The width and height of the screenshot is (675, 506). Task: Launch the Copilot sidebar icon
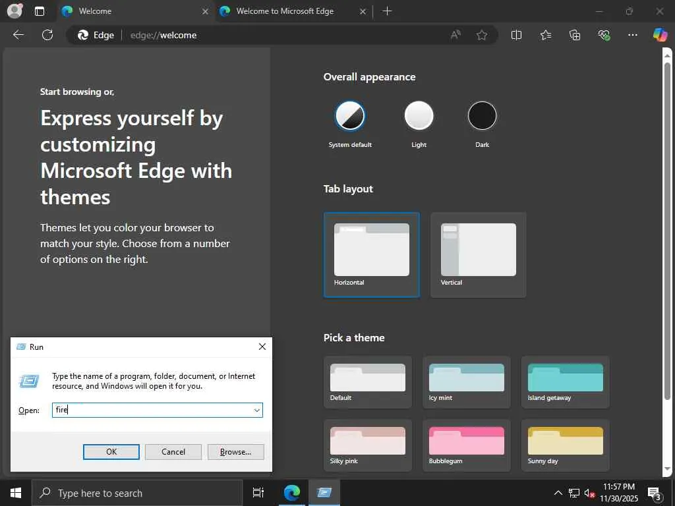point(660,35)
